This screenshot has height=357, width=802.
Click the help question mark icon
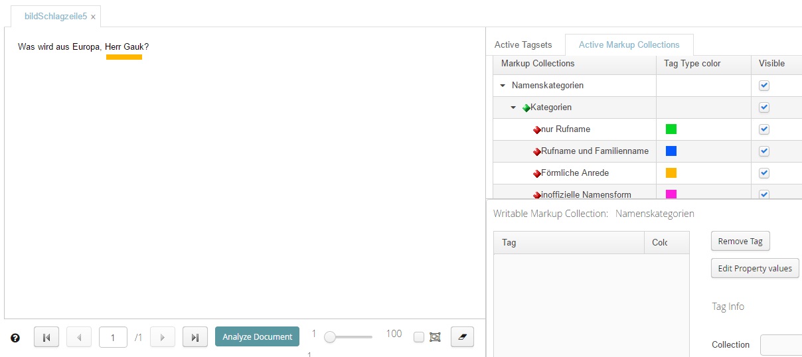coord(15,338)
